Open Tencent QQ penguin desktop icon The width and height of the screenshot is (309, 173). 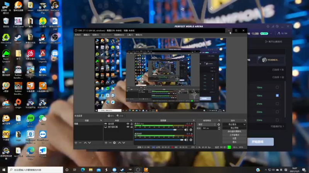[42, 39]
